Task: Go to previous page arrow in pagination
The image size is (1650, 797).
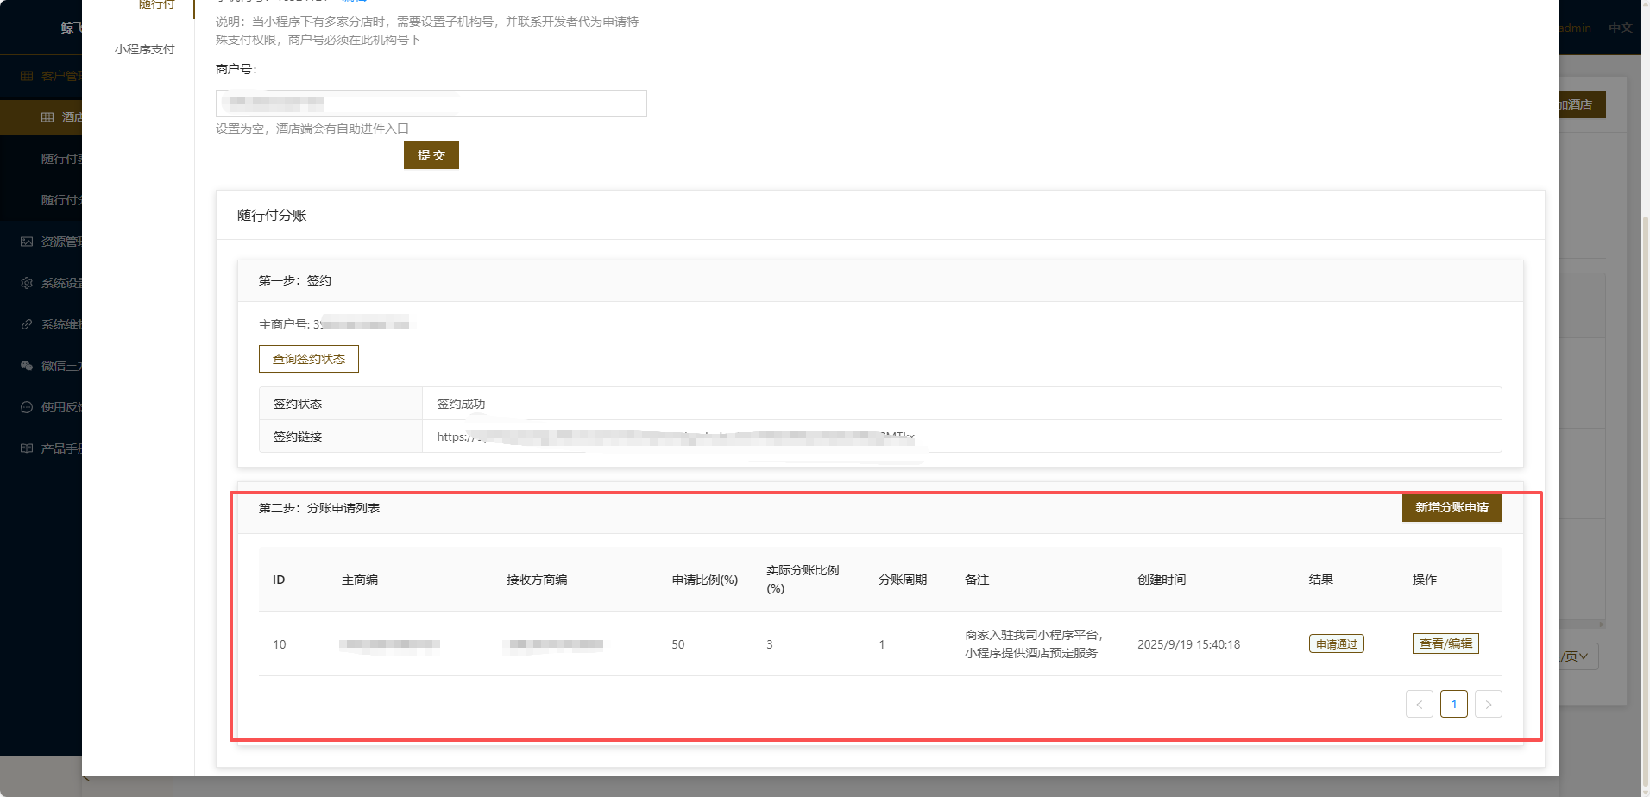Action: click(1419, 704)
